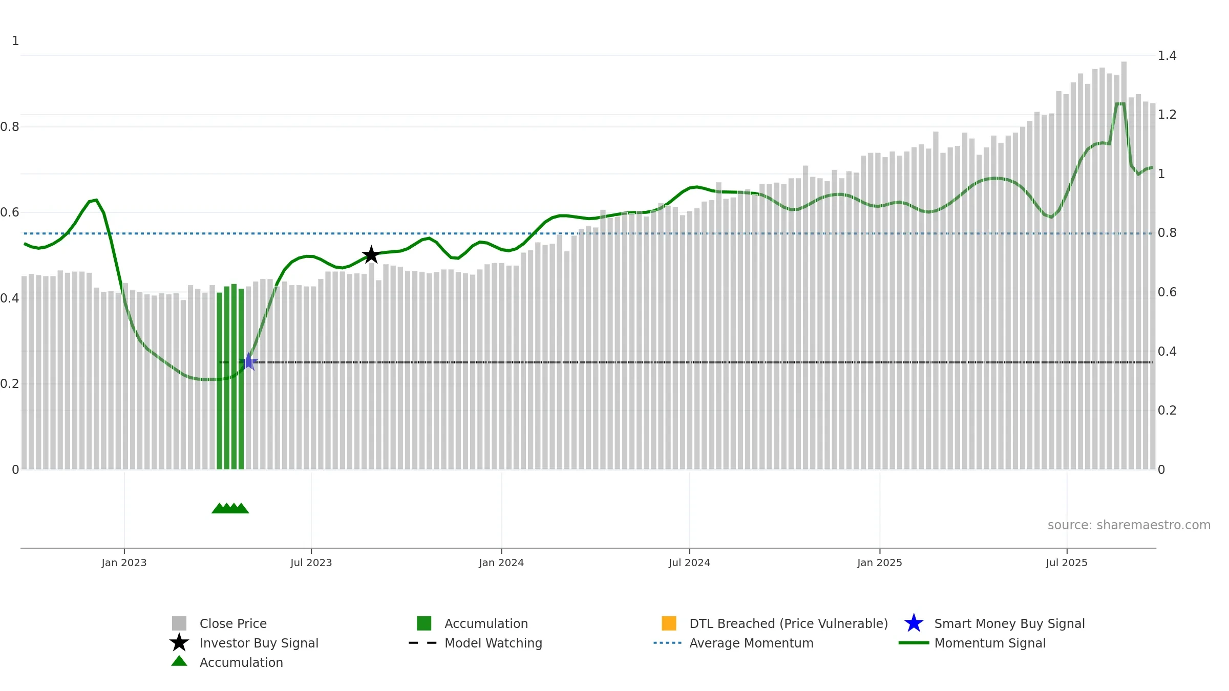Click the black Investor Buy Signal star on chart
1229x691 pixels.
click(x=371, y=255)
